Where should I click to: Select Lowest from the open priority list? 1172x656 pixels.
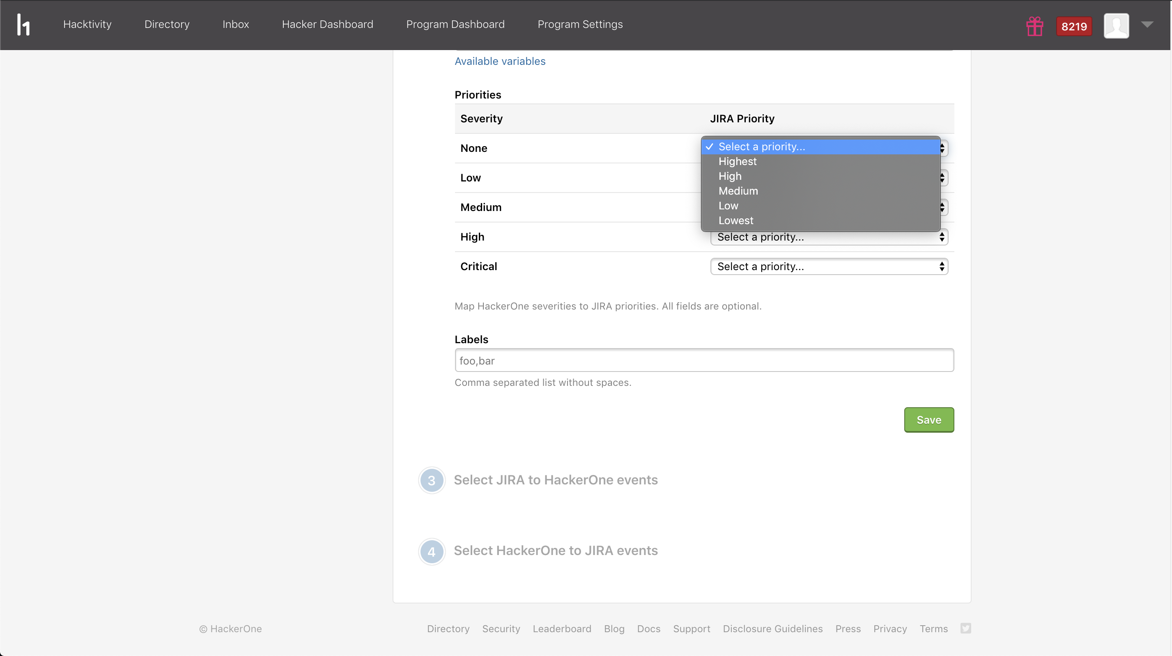(736, 220)
